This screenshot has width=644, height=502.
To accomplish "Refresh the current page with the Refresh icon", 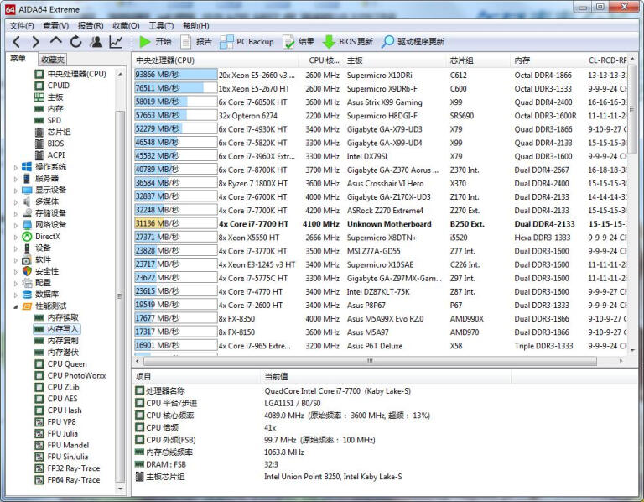I will (x=76, y=41).
